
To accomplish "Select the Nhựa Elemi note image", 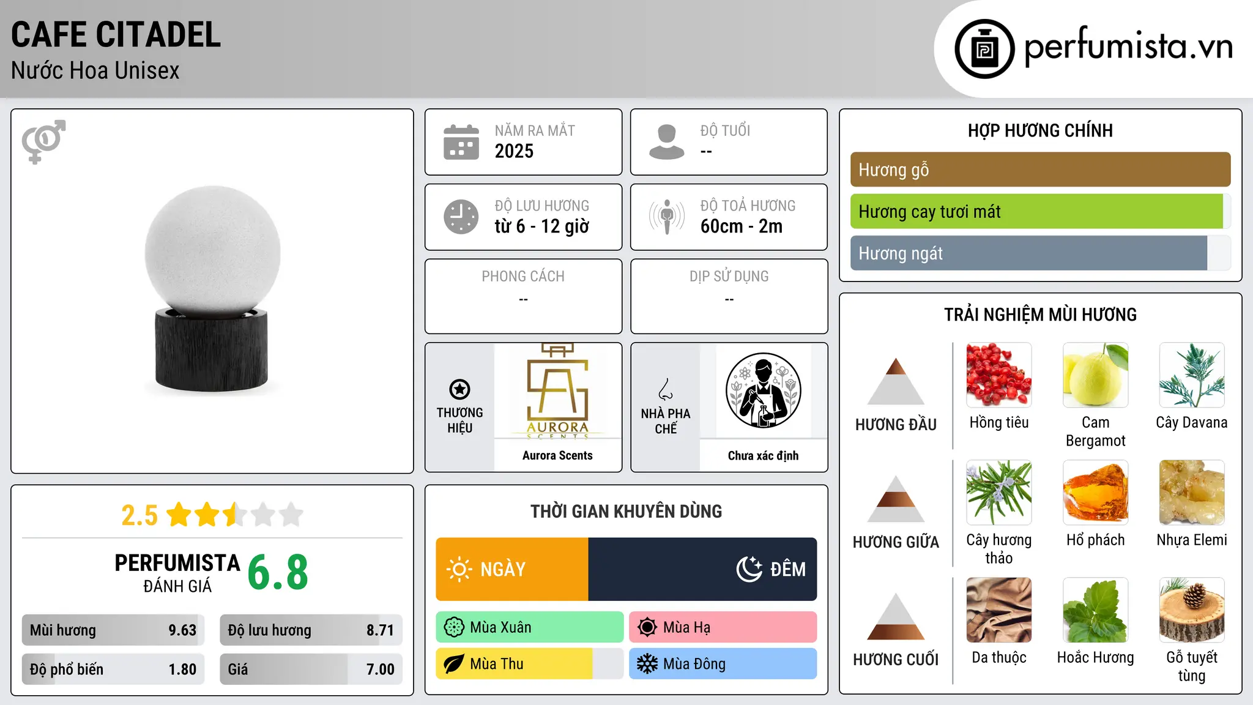I will tap(1192, 493).
